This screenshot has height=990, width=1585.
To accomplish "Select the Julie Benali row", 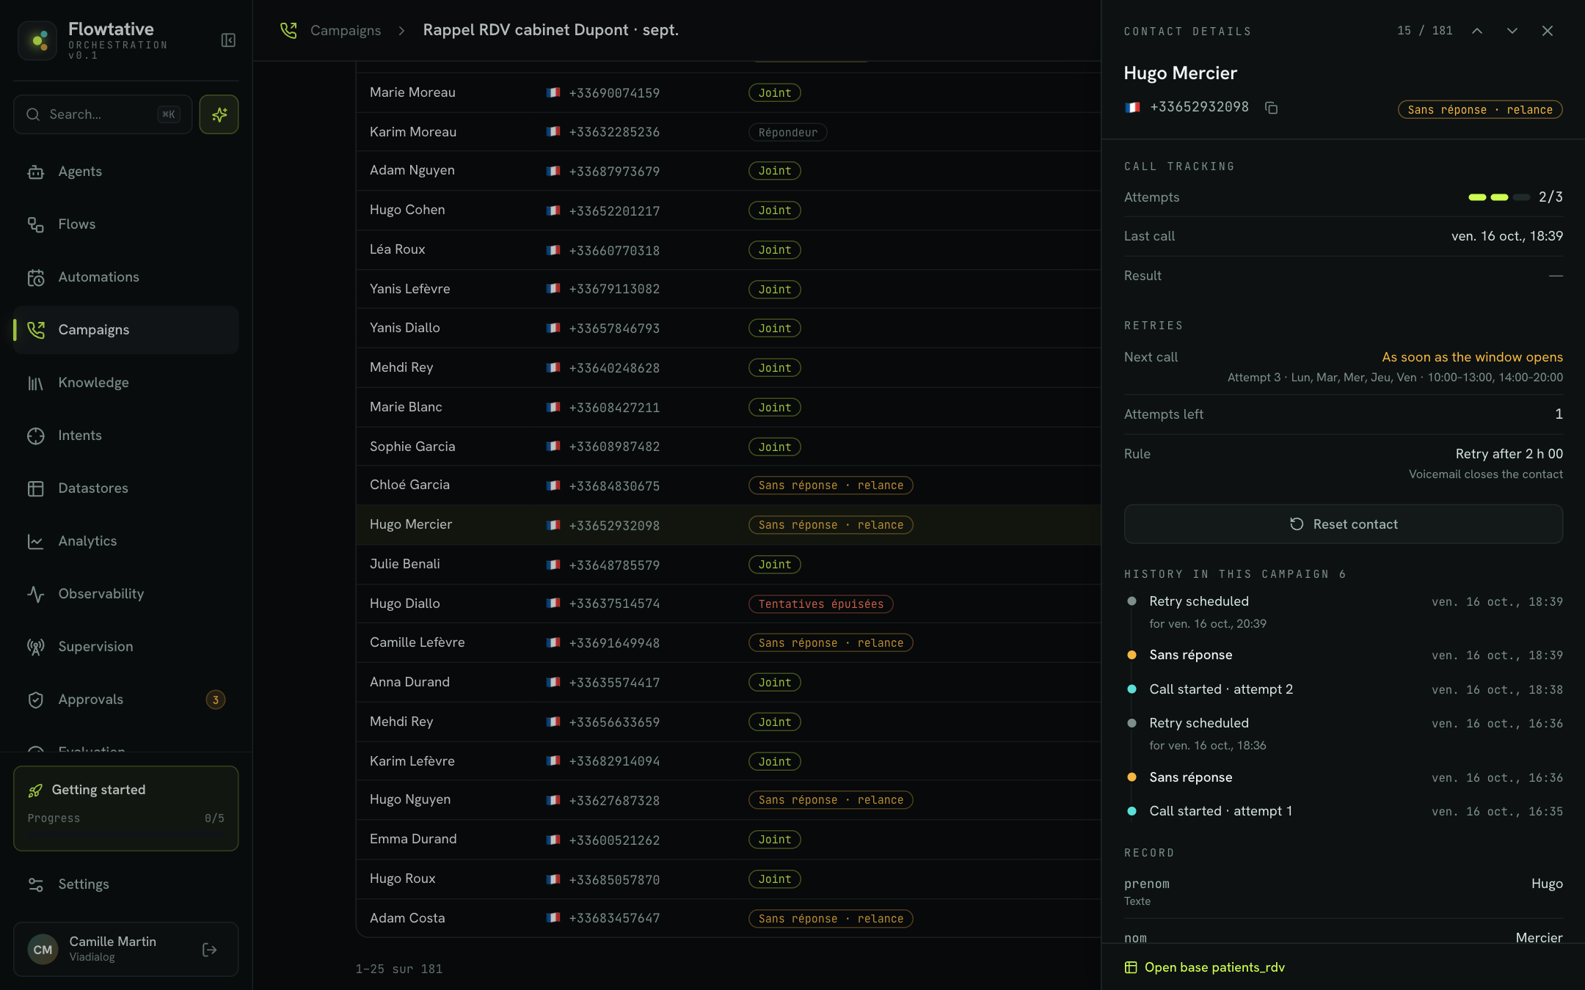I will pyautogui.click(x=728, y=564).
